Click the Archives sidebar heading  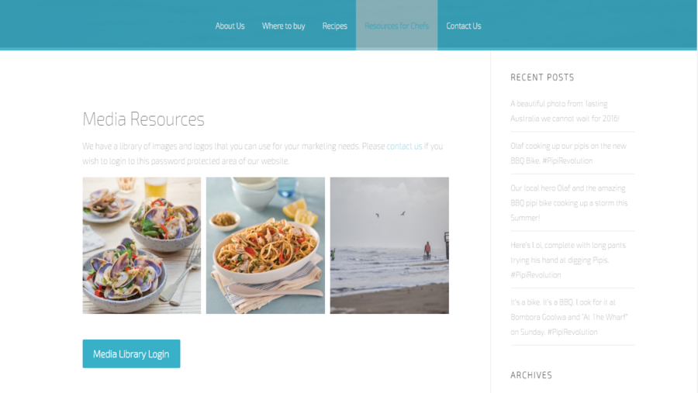(531, 375)
